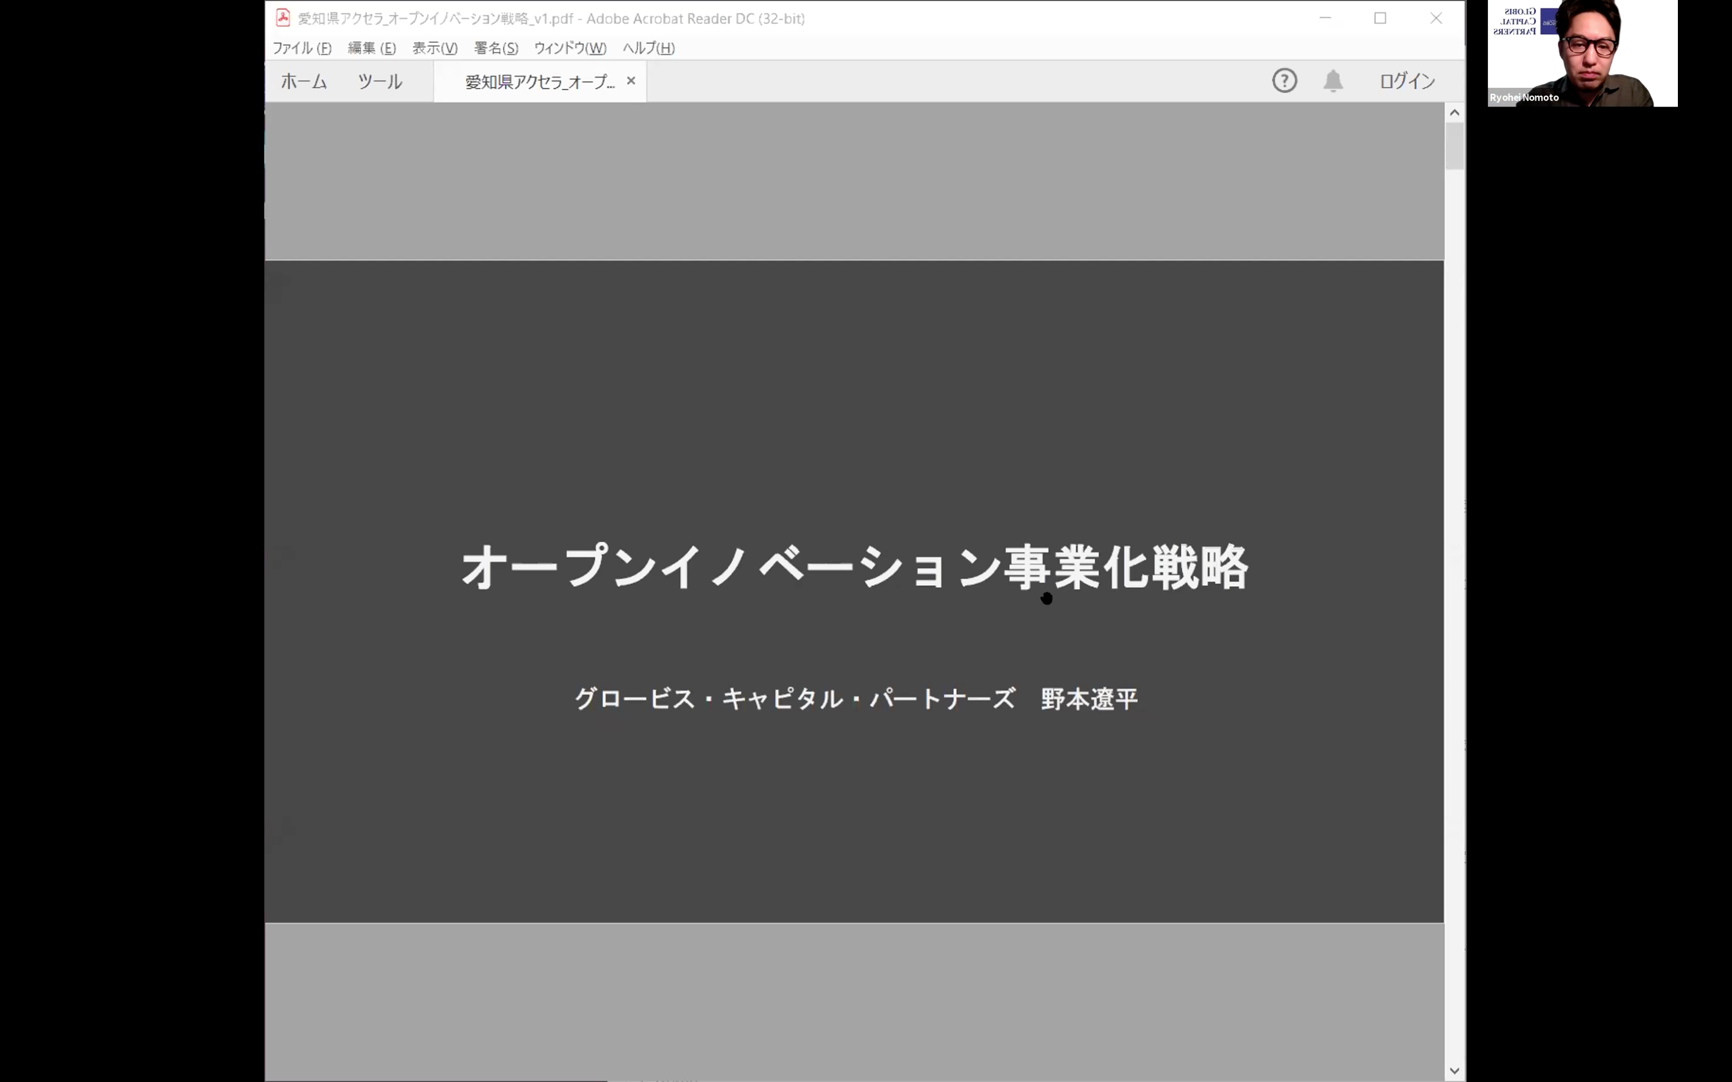Switch to the ホーム tab
Screen dimensions: 1732x1082
tap(304, 82)
